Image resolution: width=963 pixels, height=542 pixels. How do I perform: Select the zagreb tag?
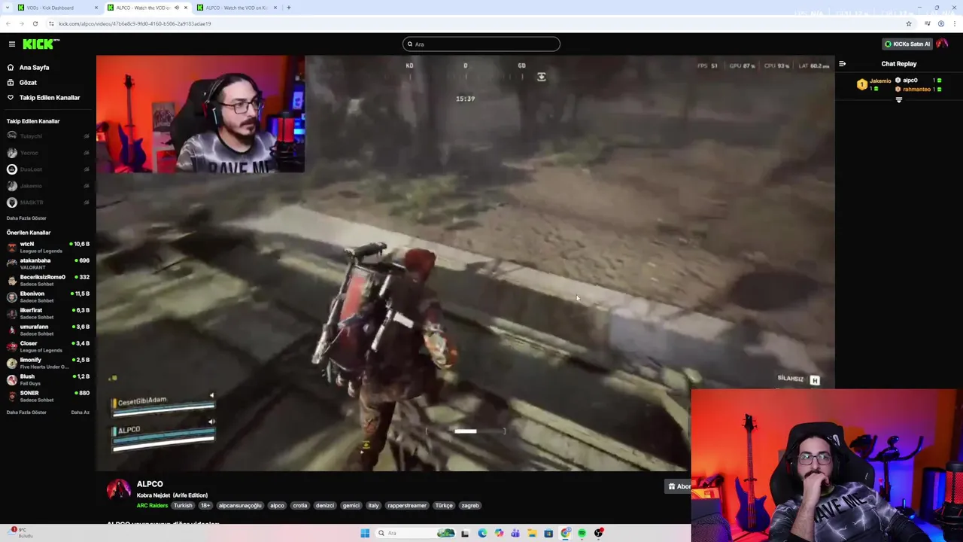click(470, 506)
